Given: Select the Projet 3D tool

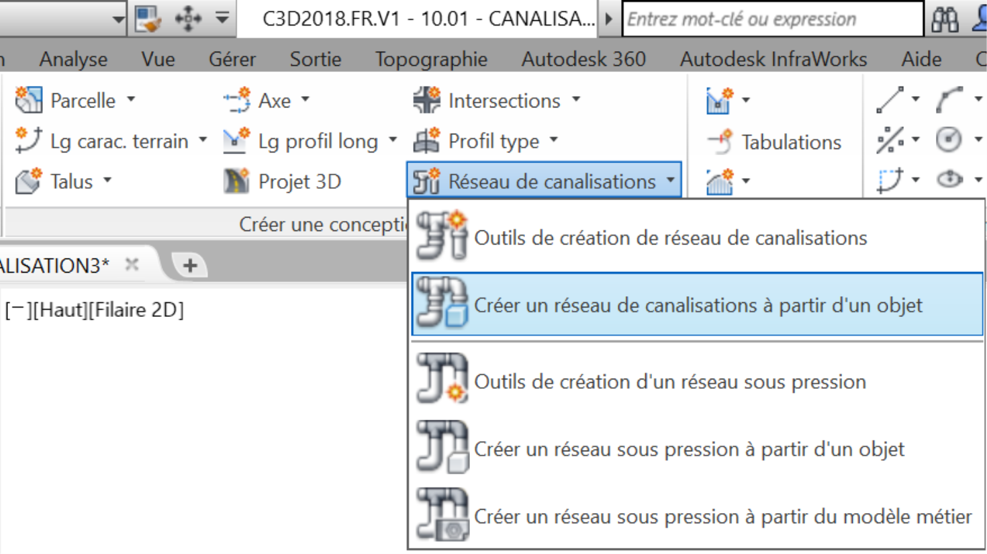Looking at the screenshot, I should click(283, 181).
